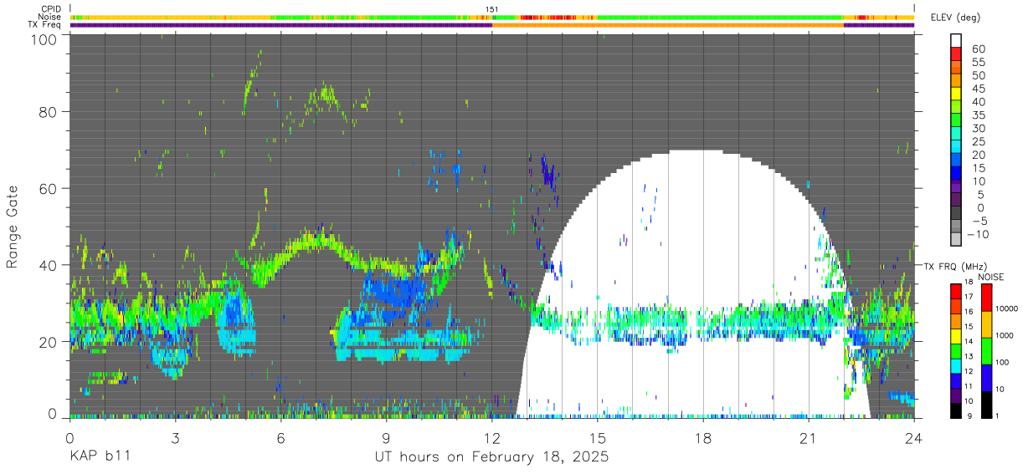Image resolution: width=1028 pixels, height=474 pixels.
Task: Click the x-axis tick label '12'
Action: pos(491,438)
